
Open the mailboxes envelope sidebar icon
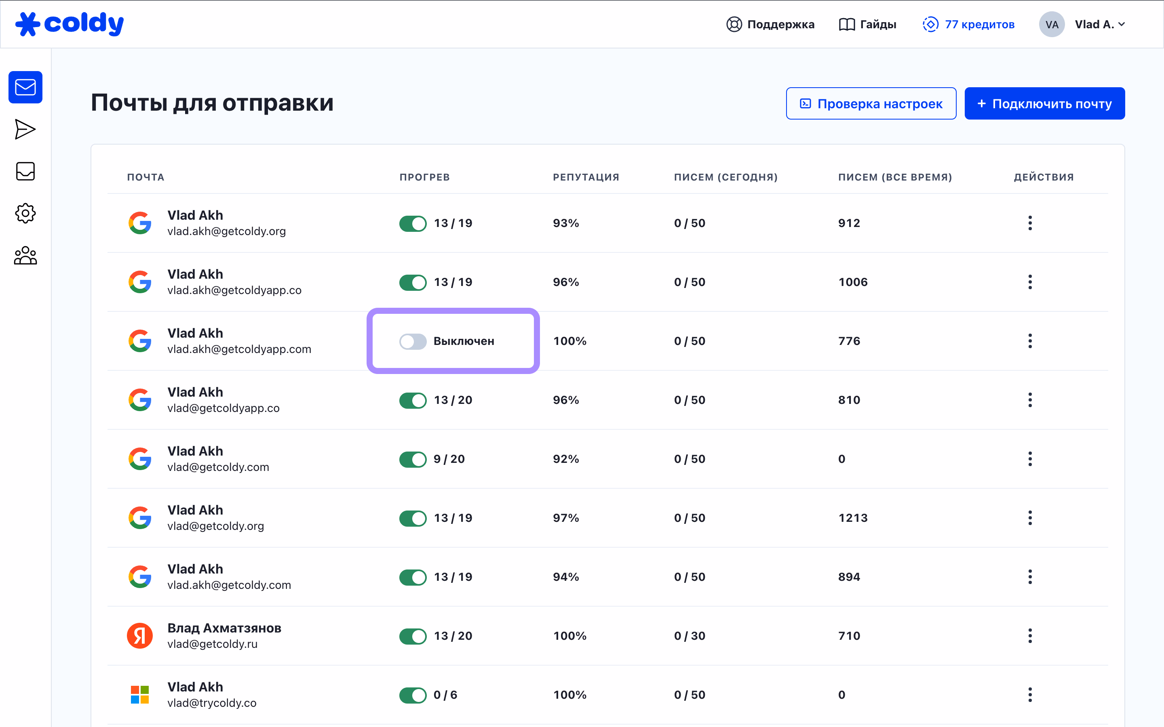(25, 88)
